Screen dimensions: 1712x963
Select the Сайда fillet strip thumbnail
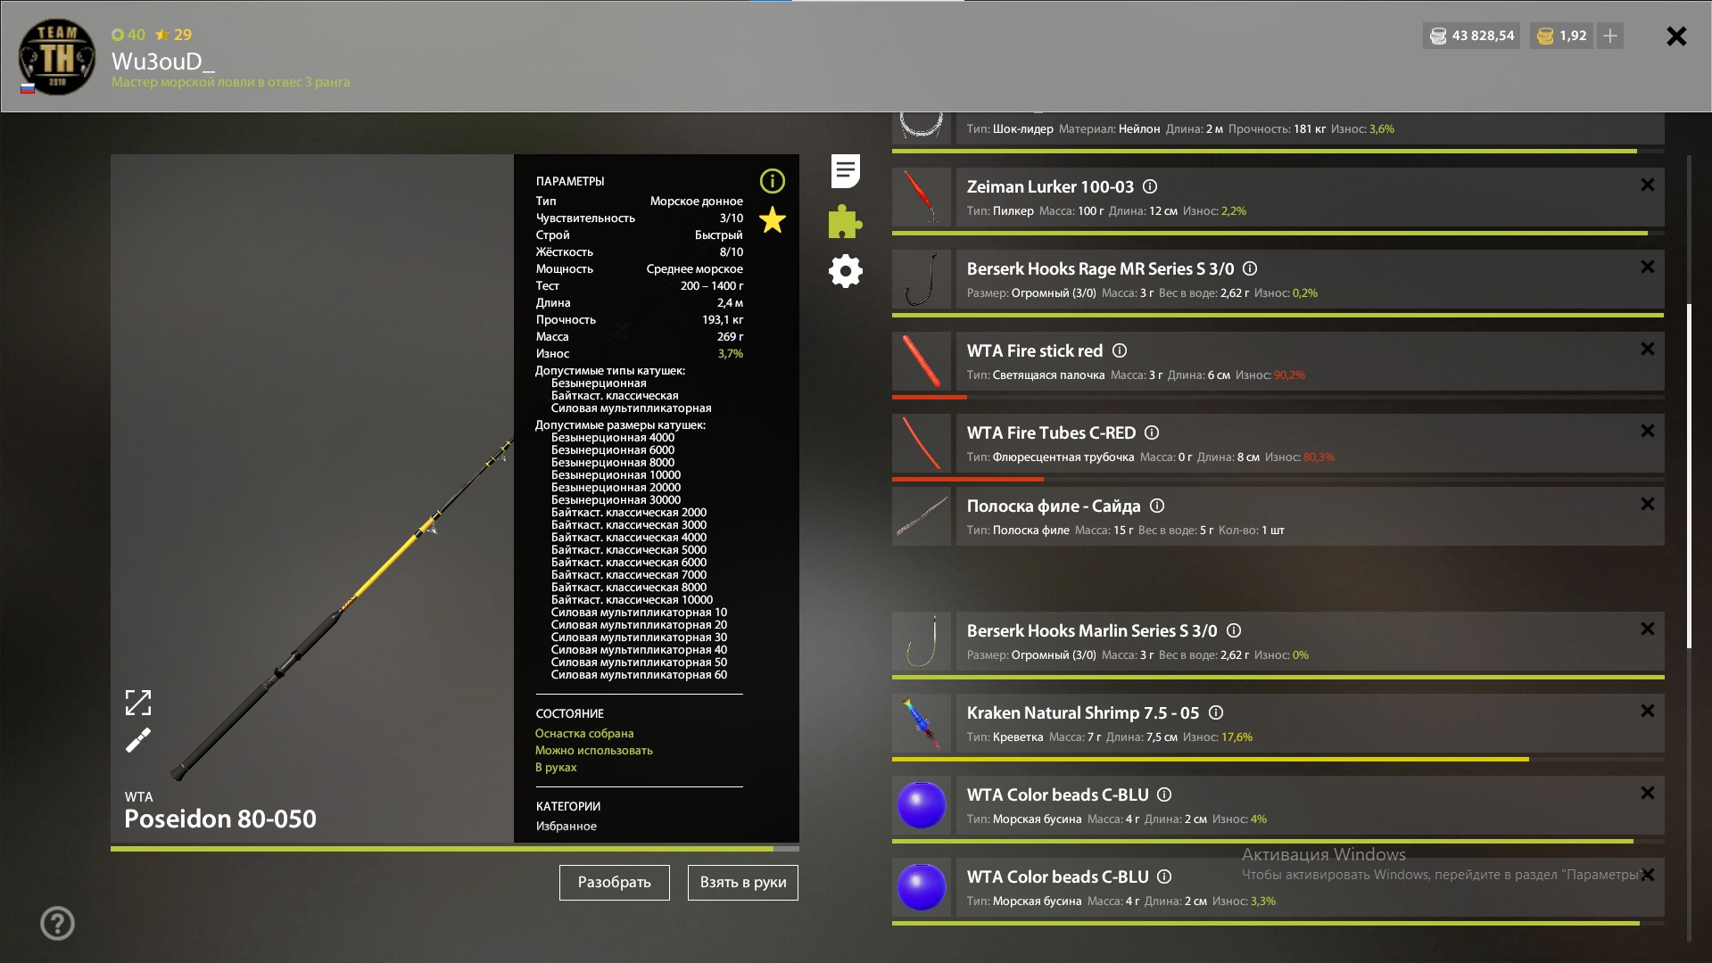[x=922, y=516]
